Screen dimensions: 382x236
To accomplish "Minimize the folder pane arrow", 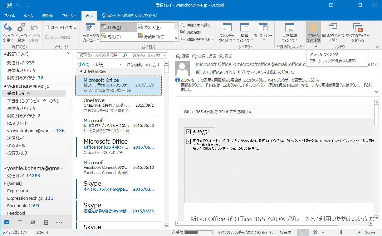I will tap(68, 53).
